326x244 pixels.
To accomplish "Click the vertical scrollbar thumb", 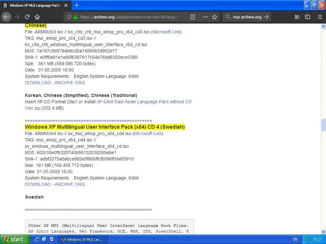I will [323, 125].
